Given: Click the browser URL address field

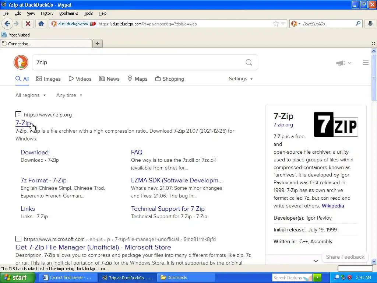Looking at the screenshot, I should point(184,24).
